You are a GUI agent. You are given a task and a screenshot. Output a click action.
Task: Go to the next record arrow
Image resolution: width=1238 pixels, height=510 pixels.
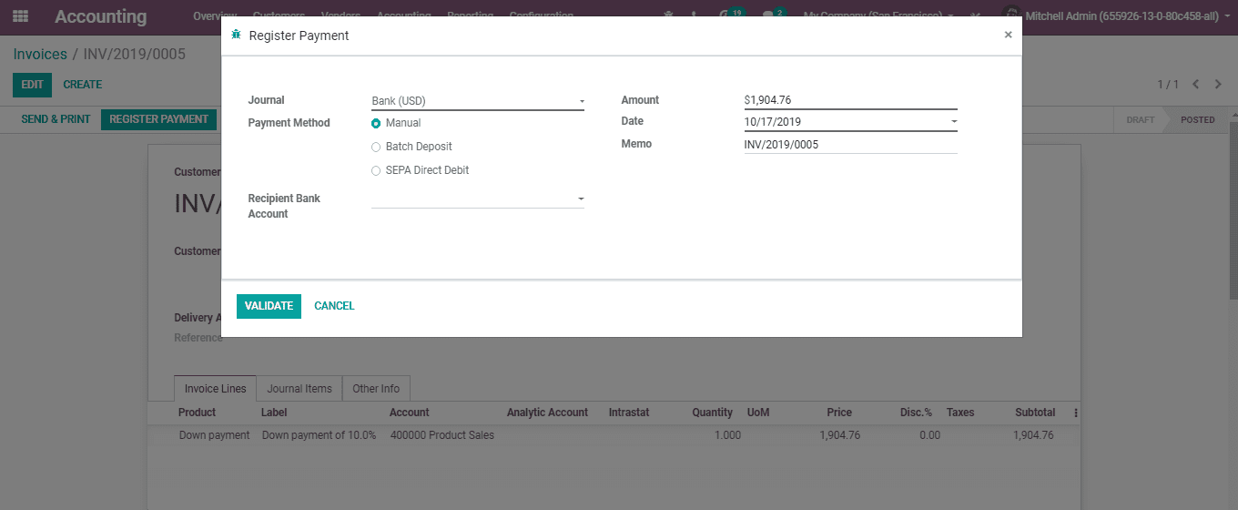(1218, 85)
